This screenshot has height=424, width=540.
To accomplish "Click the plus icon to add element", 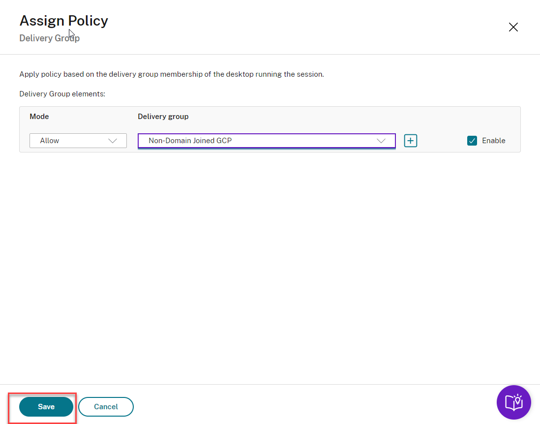I will pyautogui.click(x=411, y=141).
